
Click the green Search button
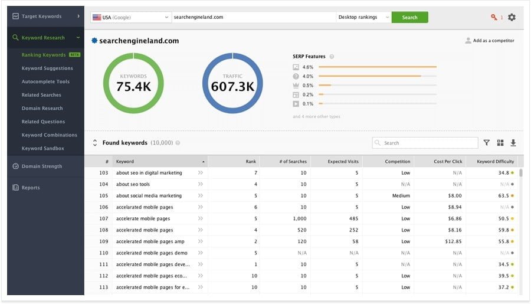pos(410,17)
